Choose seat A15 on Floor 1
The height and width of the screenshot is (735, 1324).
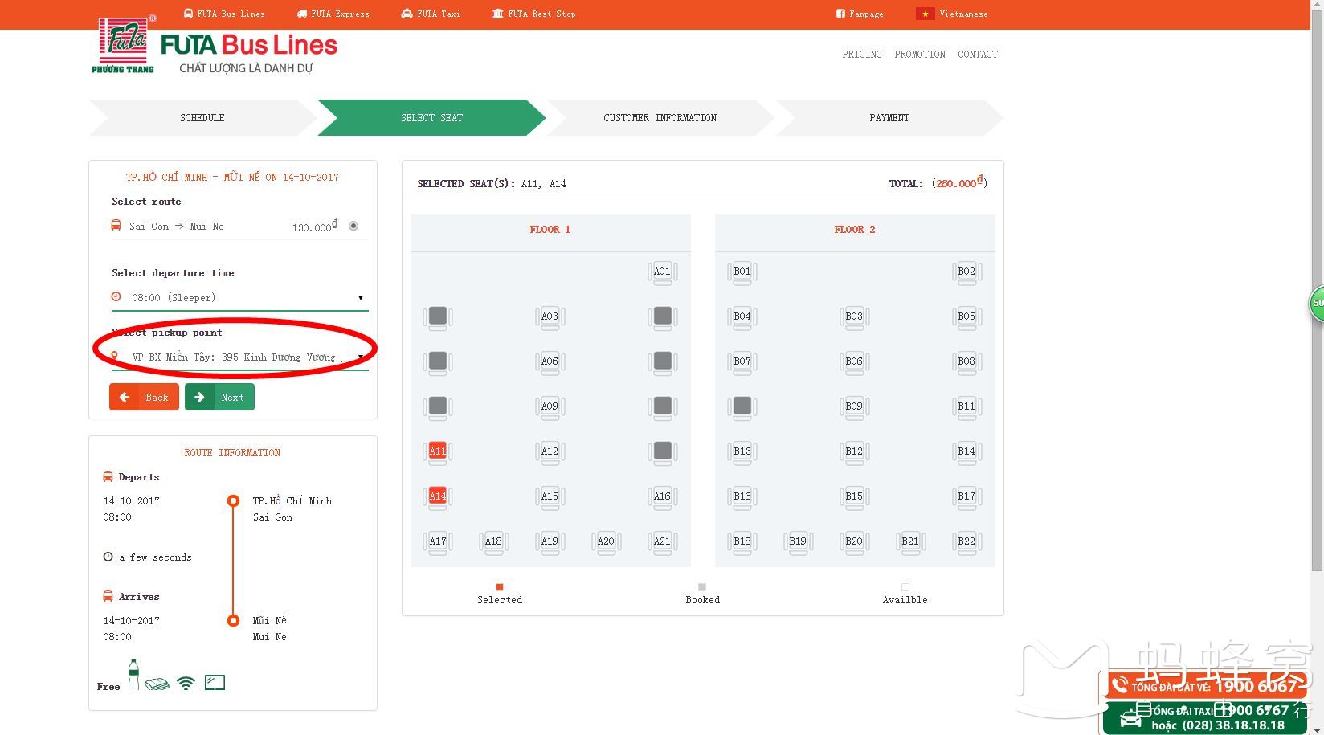pyautogui.click(x=550, y=496)
